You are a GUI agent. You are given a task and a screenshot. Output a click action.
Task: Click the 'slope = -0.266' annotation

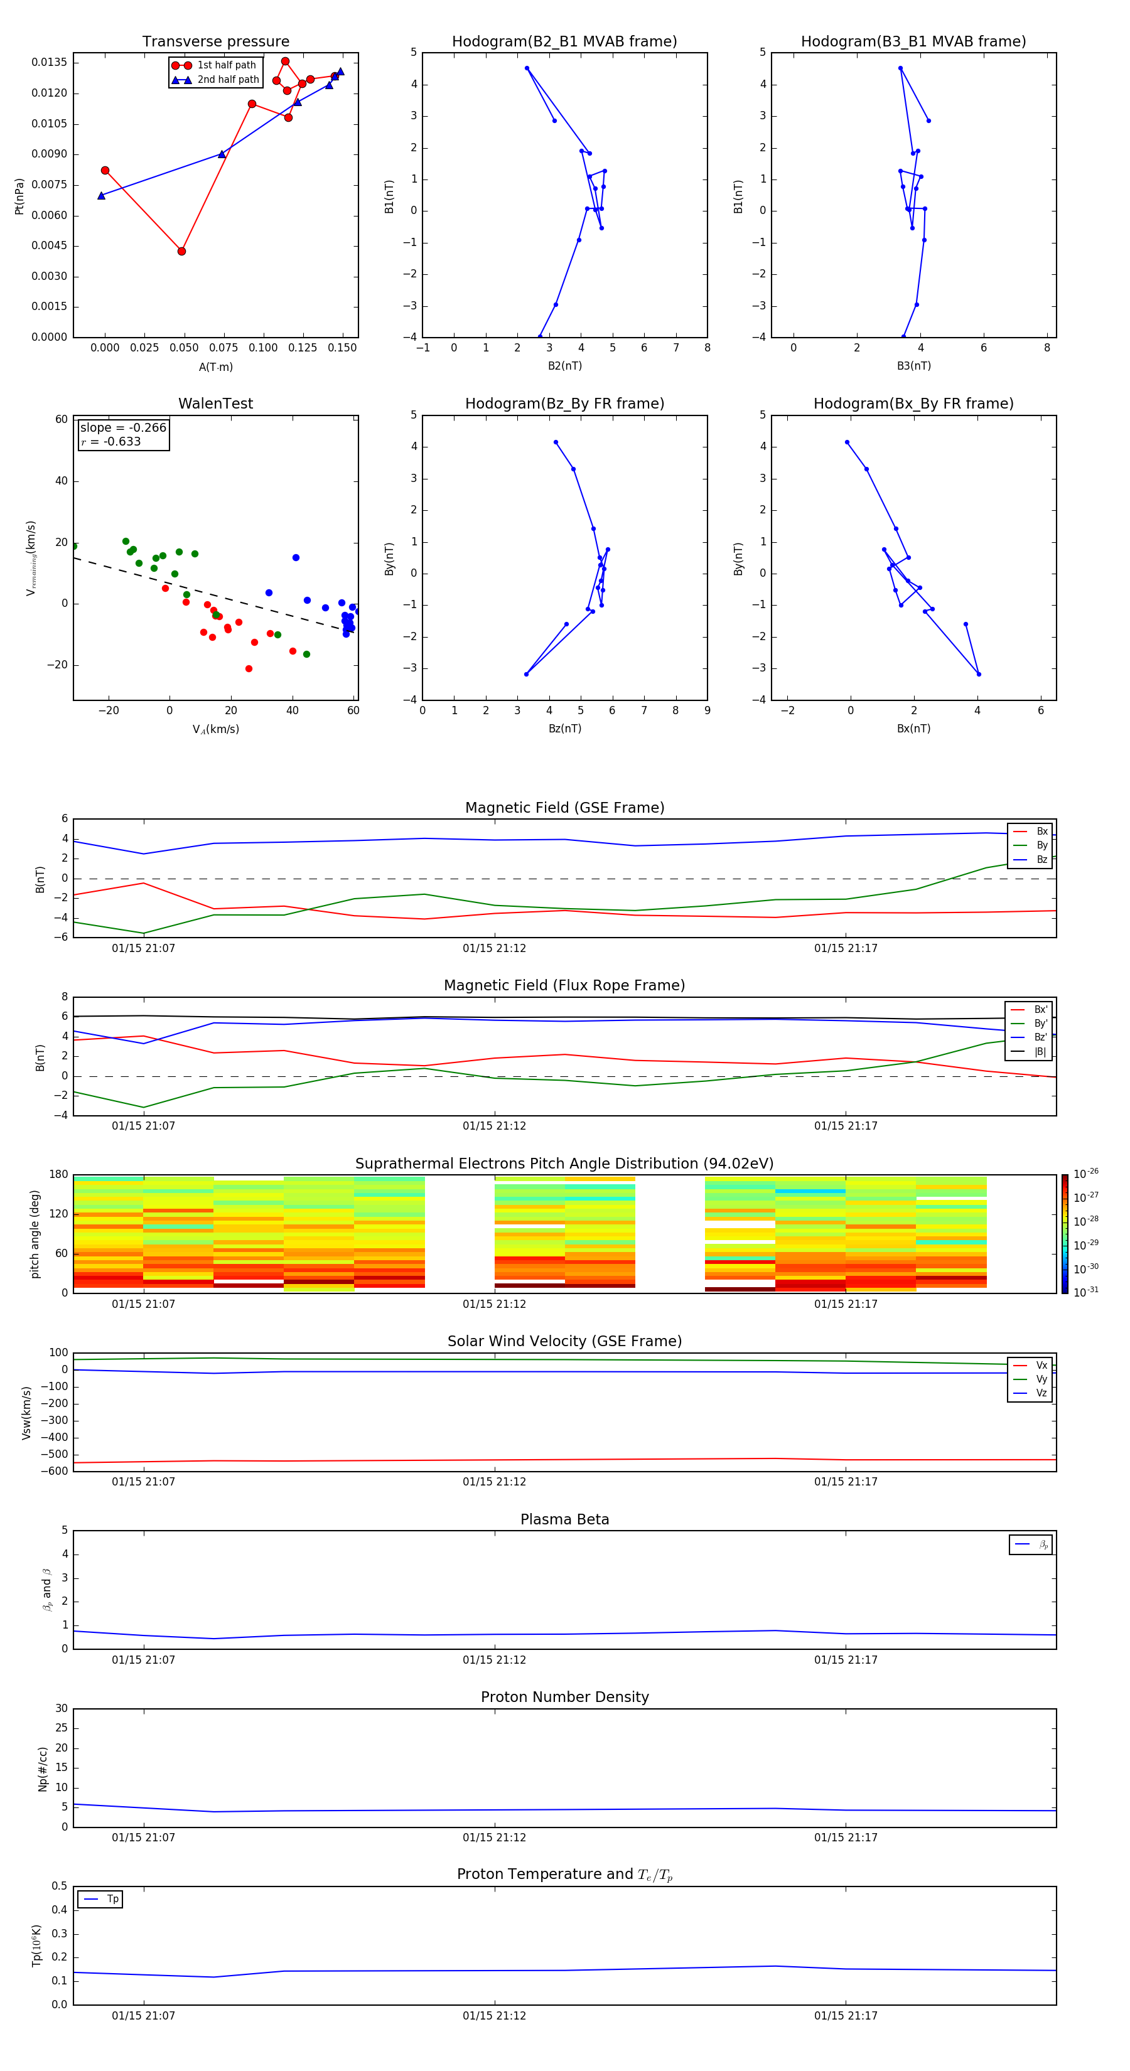click(x=123, y=428)
